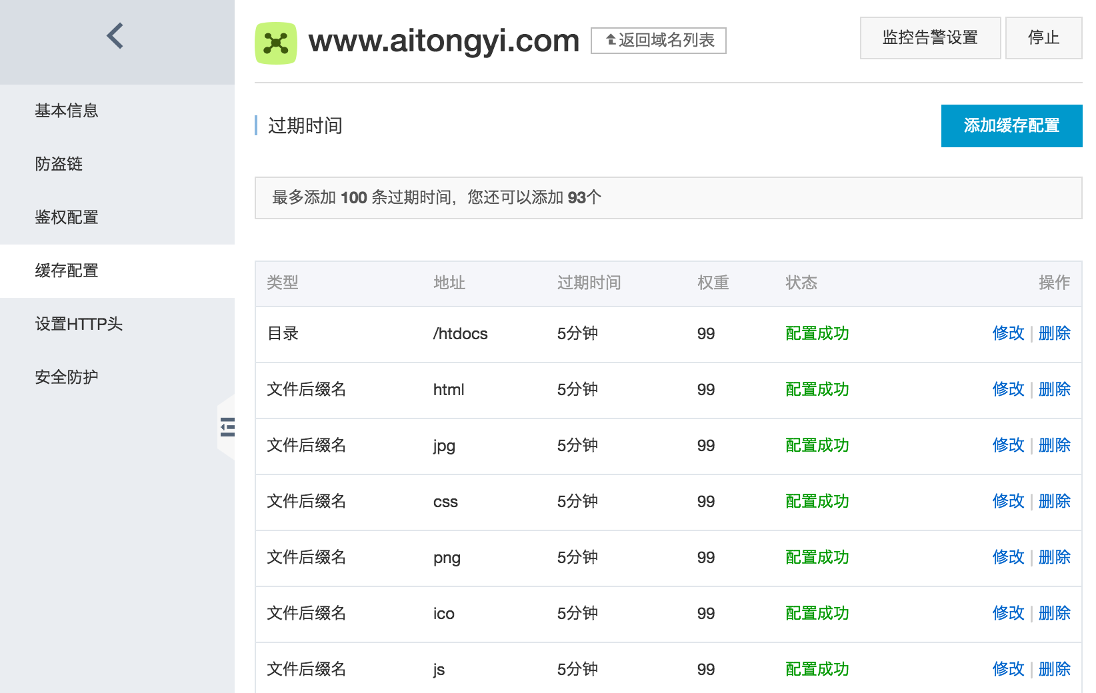Click the back chevron arrow in sidebar

pos(115,36)
